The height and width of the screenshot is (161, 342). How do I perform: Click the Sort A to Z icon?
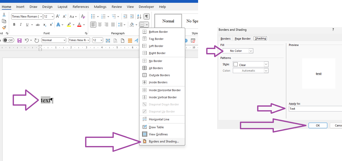(x=139, y=17)
